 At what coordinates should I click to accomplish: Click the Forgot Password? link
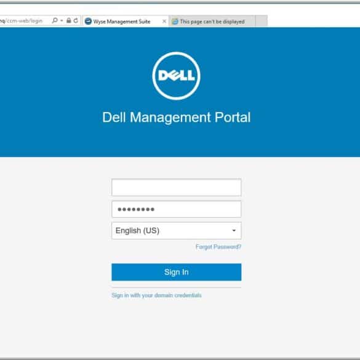(x=218, y=247)
